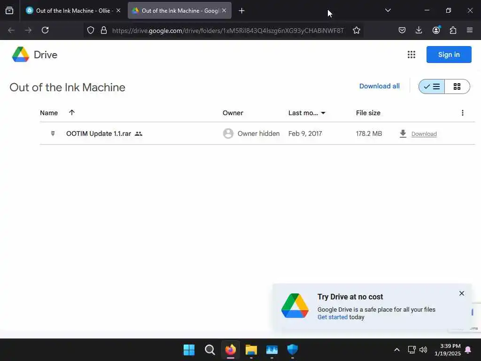Click the rar file type icon
This screenshot has height=361, width=481.
53,133
